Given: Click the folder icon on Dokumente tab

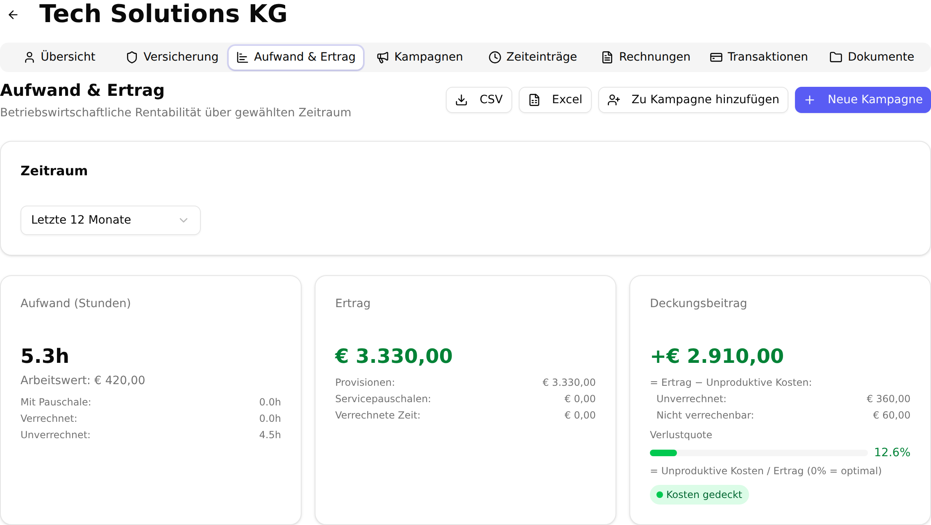Looking at the screenshot, I should point(836,57).
